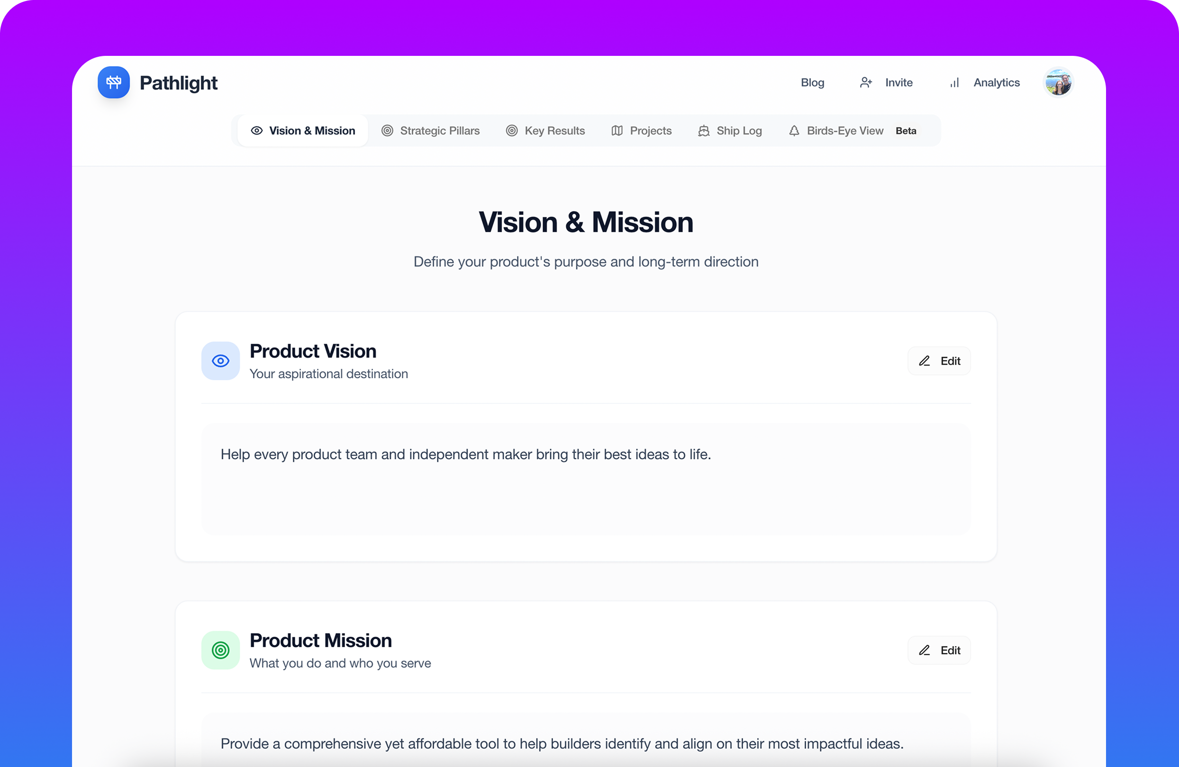Viewport: 1179px width, 767px height.
Task: Click the map icon on Projects tab
Action: click(x=617, y=131)
